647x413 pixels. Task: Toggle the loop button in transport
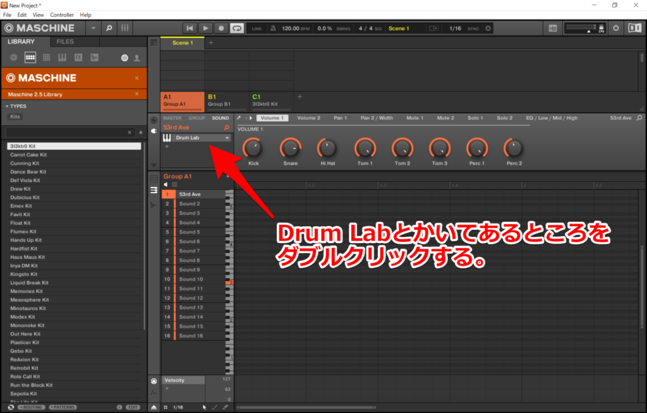[237, 28]
